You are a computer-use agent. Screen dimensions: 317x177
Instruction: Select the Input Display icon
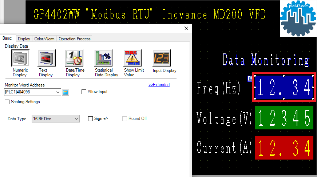(x=162, y=58)
